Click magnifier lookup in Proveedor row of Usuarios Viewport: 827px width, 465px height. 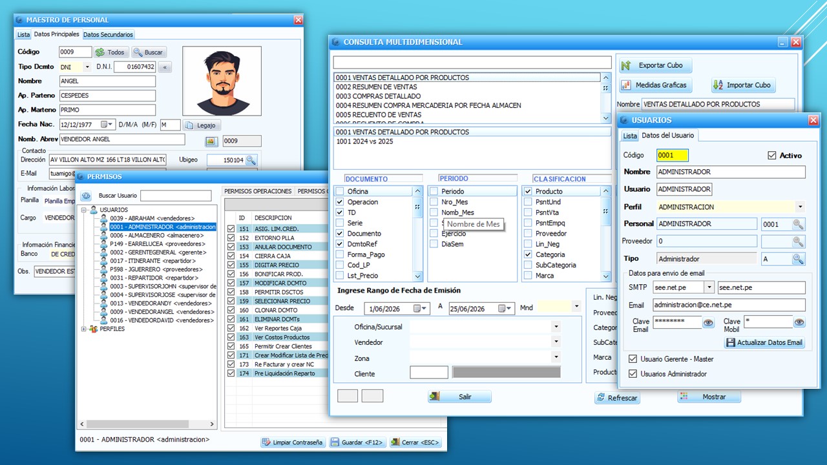799,242
